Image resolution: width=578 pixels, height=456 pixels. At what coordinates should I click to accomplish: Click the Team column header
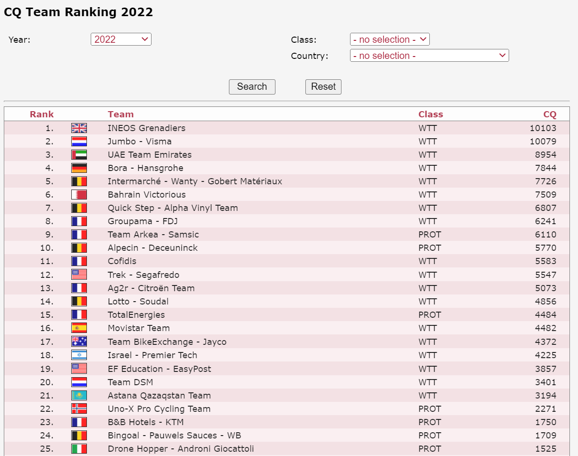pos(121,114)
